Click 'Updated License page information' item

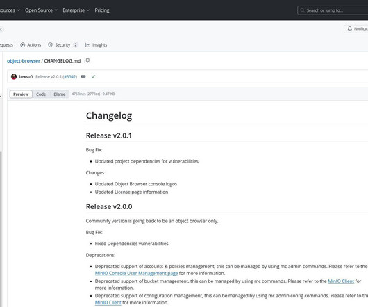[x=131, y=192]
